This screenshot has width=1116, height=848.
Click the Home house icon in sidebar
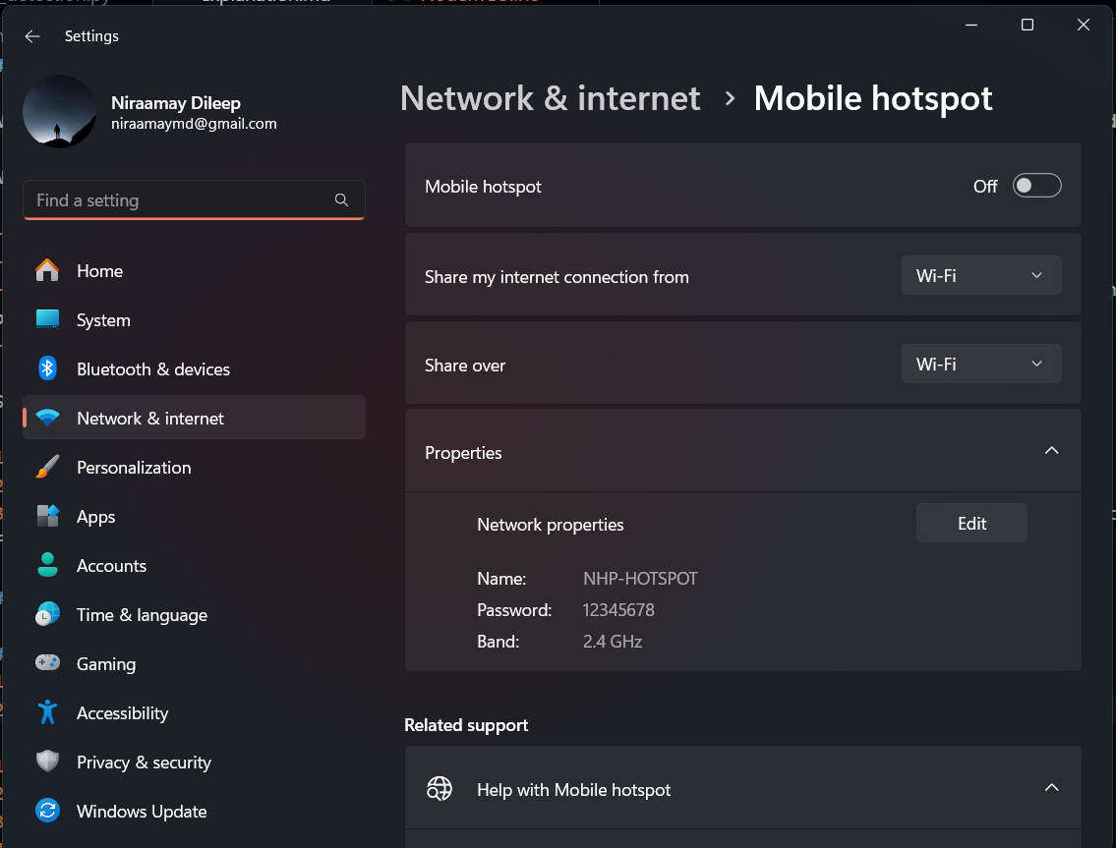coord(47,270)
